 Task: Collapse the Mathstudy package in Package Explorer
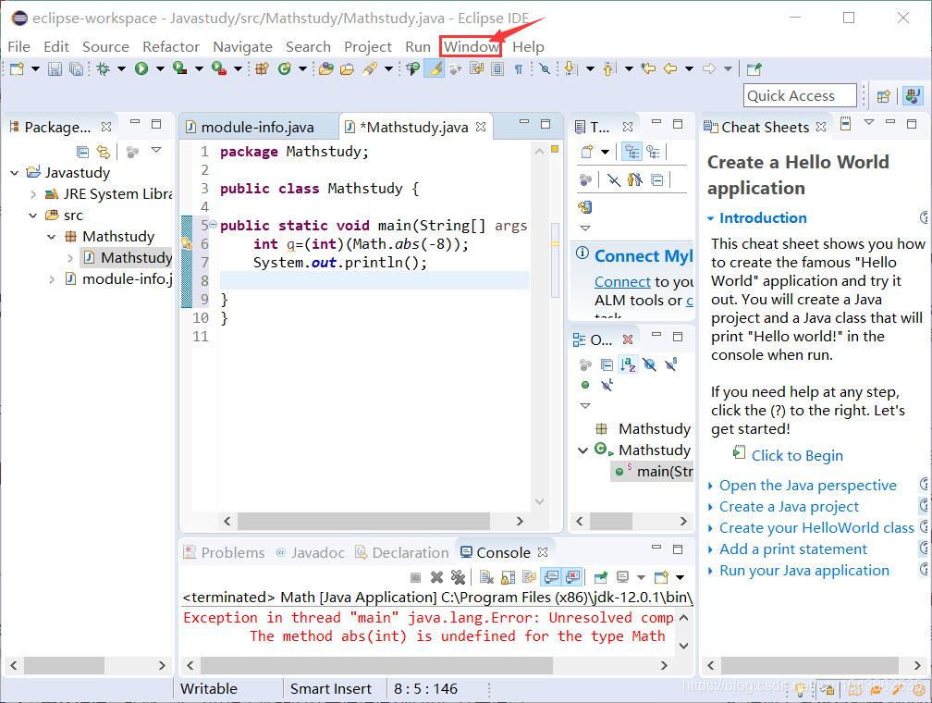click(x=52, y=236)
